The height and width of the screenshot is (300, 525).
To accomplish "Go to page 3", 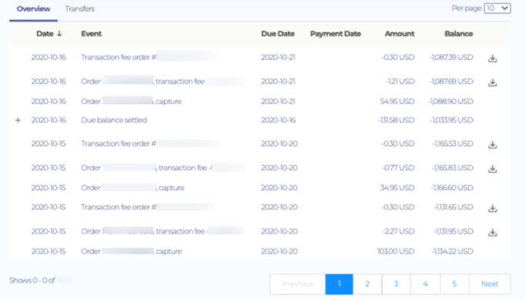I will [x=396, y=284].
